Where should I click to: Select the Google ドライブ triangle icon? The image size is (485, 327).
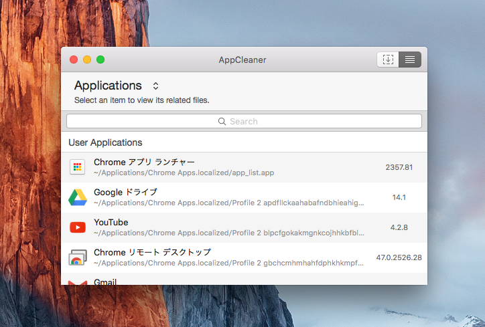77,197
